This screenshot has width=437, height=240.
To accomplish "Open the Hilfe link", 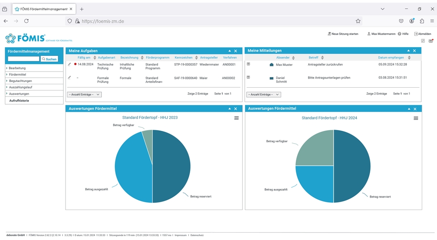I will (x=403, y=34).
